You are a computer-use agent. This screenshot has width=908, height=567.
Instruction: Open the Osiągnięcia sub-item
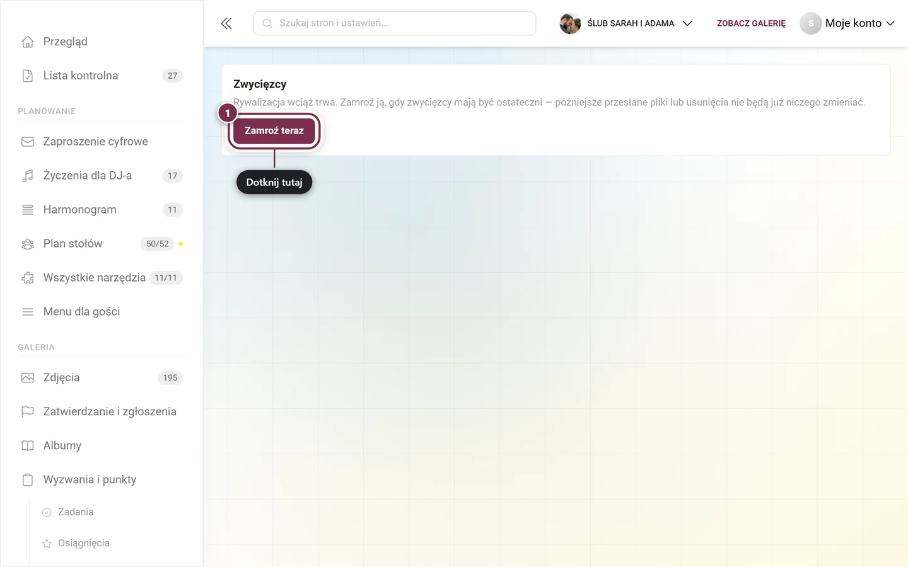coord(84,544)
